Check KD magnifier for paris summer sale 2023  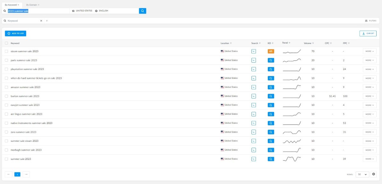271,60
